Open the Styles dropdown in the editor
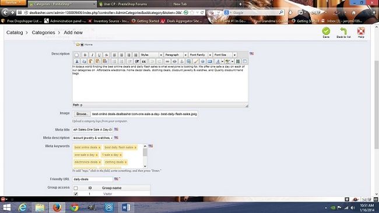Image resolution: width=379 pixels, height=213 pixels. pos(152,55)
